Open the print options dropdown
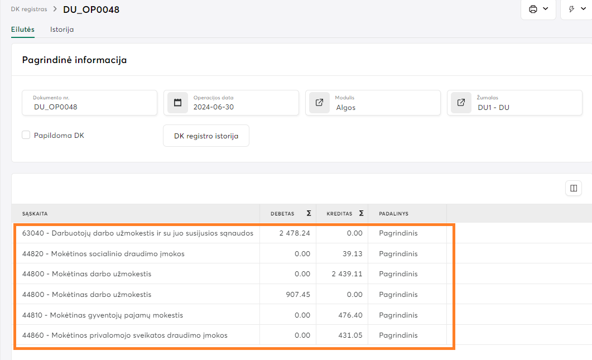 pos(538,9)
